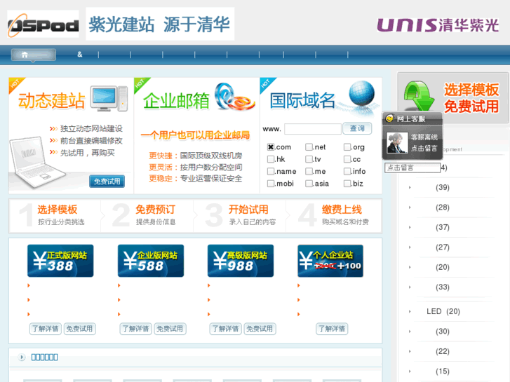Screen dimensions: 510x382
Task: Click the 点击留言 field below customer service
Action: pos(412,168)
